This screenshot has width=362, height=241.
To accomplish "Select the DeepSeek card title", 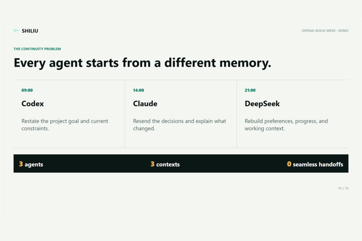I will (262, 104).
